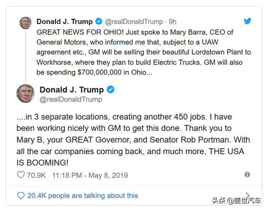
Task: Click the 70.9K likes count
Action: pyautogui.click(x=36, y=175)
